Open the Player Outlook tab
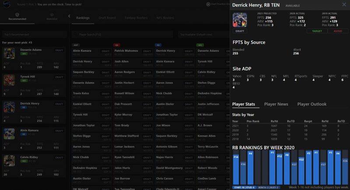The image size is (350, 190). [311, 104]
